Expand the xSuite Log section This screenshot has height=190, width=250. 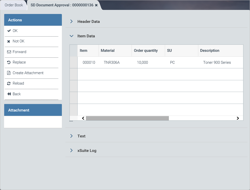(72, 151)
